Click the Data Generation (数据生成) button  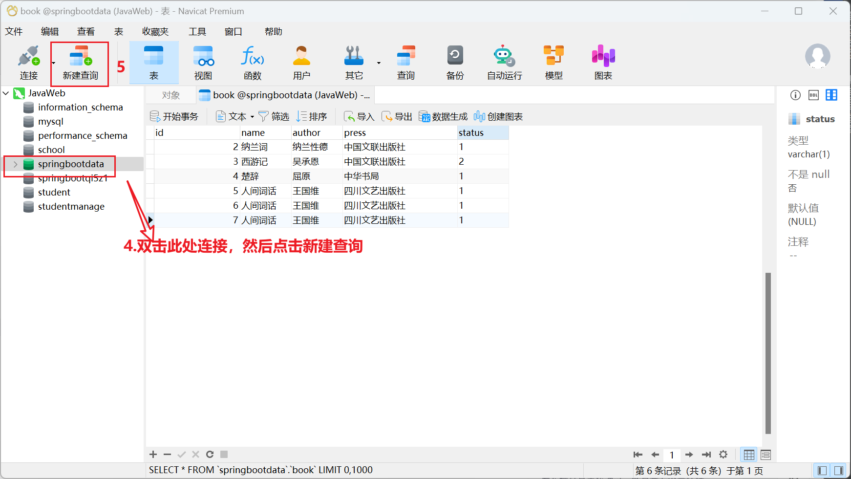(x=443, y=116)
